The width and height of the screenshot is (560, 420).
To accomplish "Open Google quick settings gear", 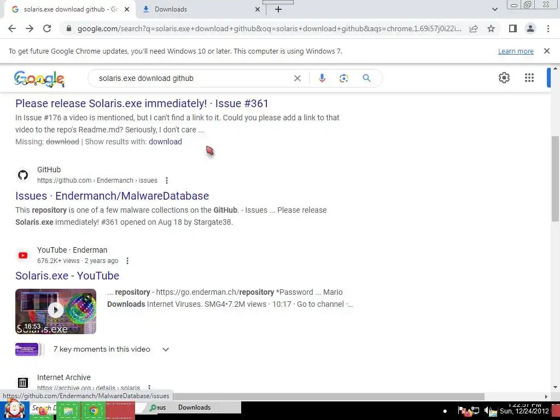I will (504, 78).
